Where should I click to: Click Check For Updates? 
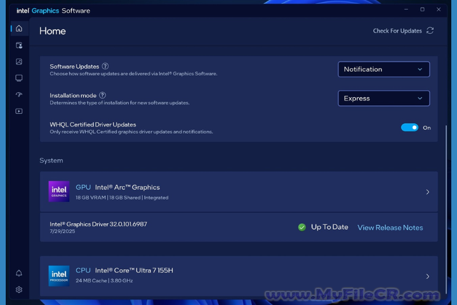[397, 31]
